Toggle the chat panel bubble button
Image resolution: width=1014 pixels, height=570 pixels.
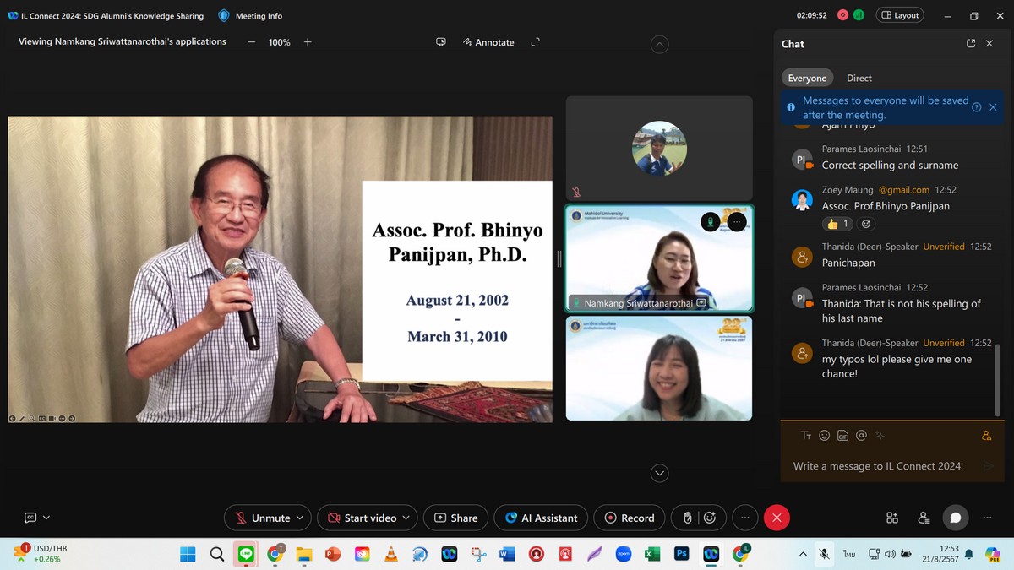click(x=956, y=518)
